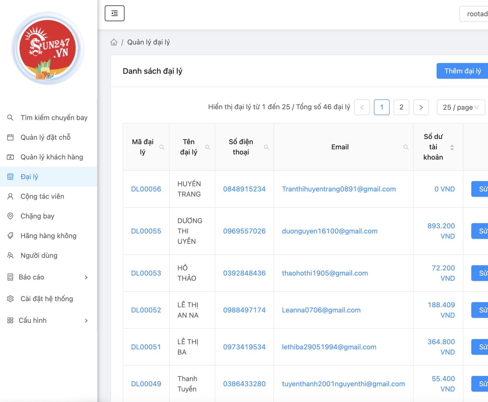Click the home icon in breadcrumb
The width and height of the screenshot is (488, 402).
click(x=114, y=42)
